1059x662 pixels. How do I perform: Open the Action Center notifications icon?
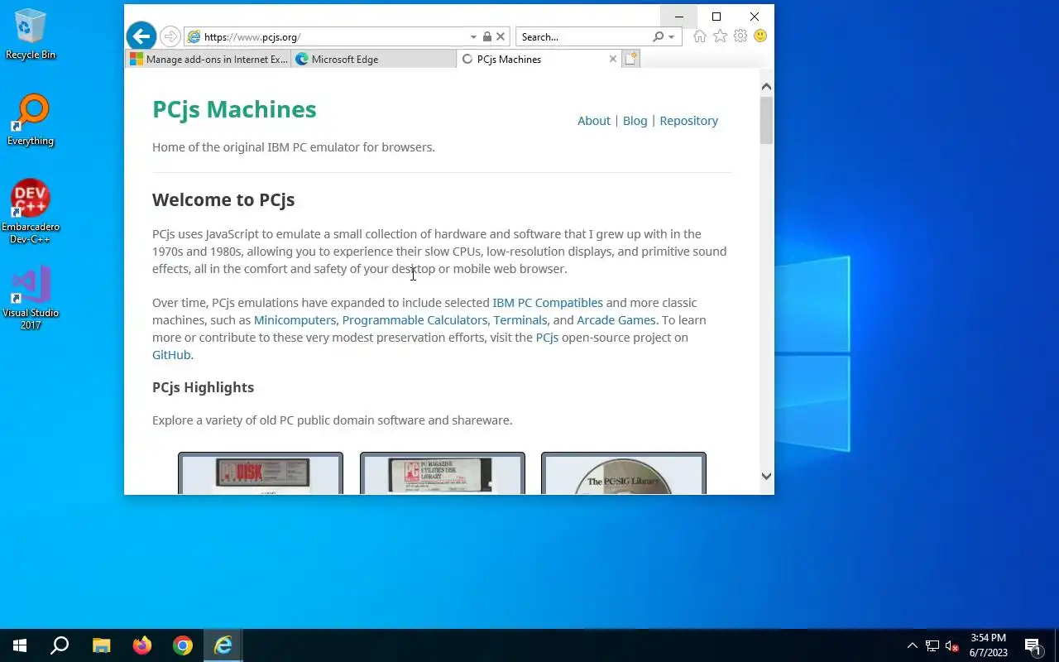pos(1033,646)
